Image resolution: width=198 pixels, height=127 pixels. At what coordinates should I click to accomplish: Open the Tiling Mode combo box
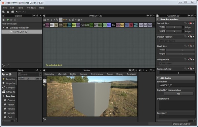click(177, 63)
